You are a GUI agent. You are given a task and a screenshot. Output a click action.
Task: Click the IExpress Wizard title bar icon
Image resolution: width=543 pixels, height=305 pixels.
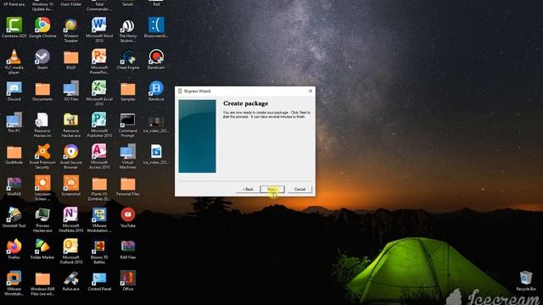click(180, 91)
